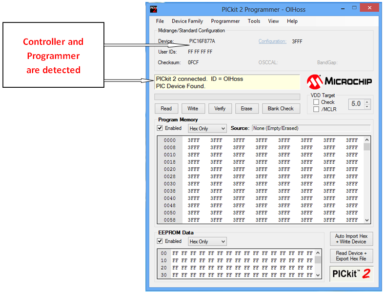385x293 pixels.
Task: Click the PICkit 2 title bar icon
Action: pyautogui.click(x=153, y=10)
